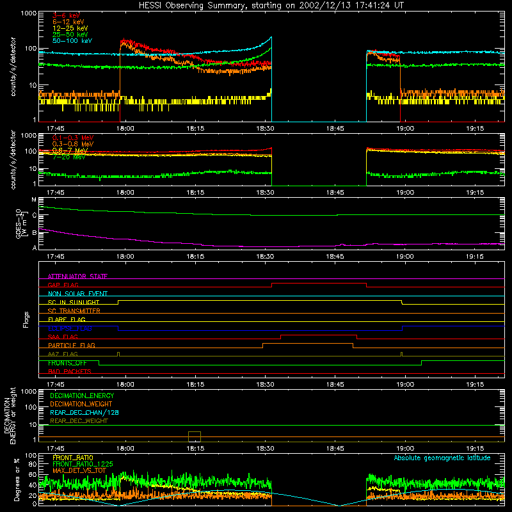Pick the FRONTS_OFF flag label
Image resolution: width=512 pixels, height=512 pixels.
pos(67,363)
